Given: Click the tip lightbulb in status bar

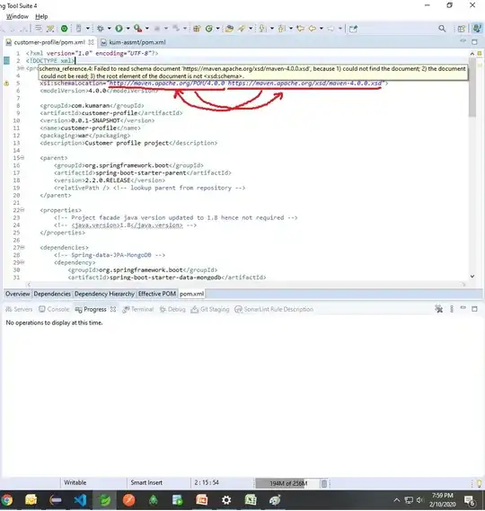Looking at the screenshot, I should (x=479, y=483).
